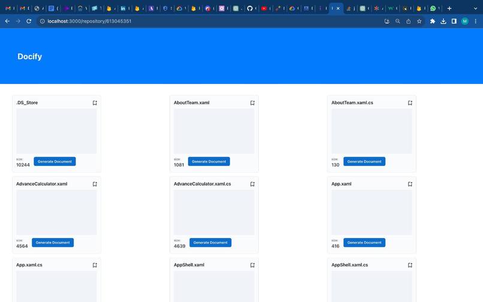The height and width of the screenshot is (302, 483).
Task: Click the size value 4639
Action: (180, 246)
